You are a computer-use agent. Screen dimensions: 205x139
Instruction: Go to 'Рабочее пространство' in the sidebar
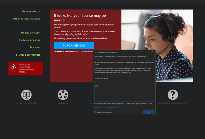(x=27, y=19)
